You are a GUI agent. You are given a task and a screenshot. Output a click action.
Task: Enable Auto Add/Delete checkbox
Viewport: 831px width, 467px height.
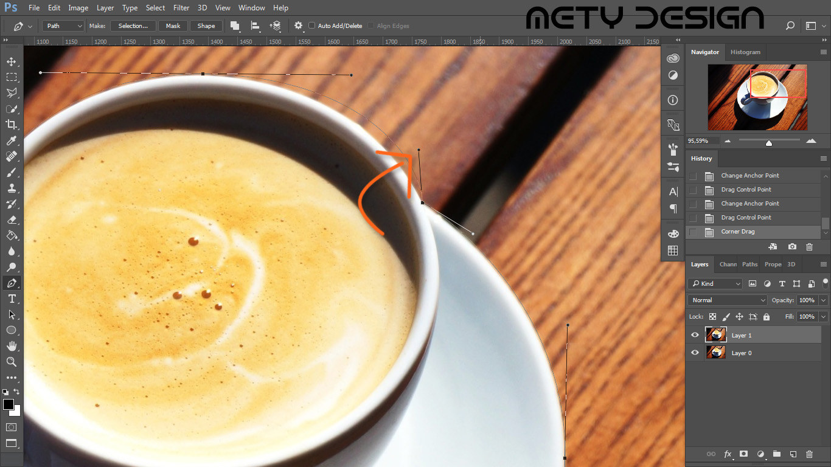pyautogui.click(x=312, y=26)
